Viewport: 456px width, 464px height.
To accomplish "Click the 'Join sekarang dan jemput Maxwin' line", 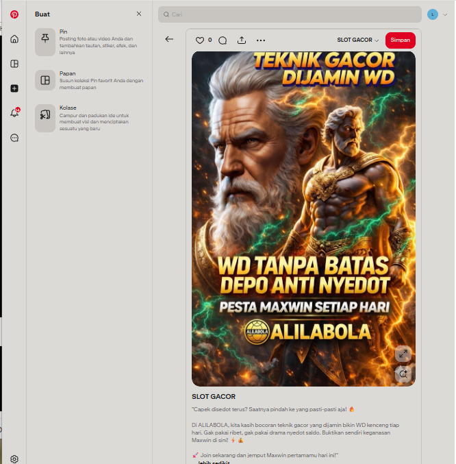I will coord(265,455).
